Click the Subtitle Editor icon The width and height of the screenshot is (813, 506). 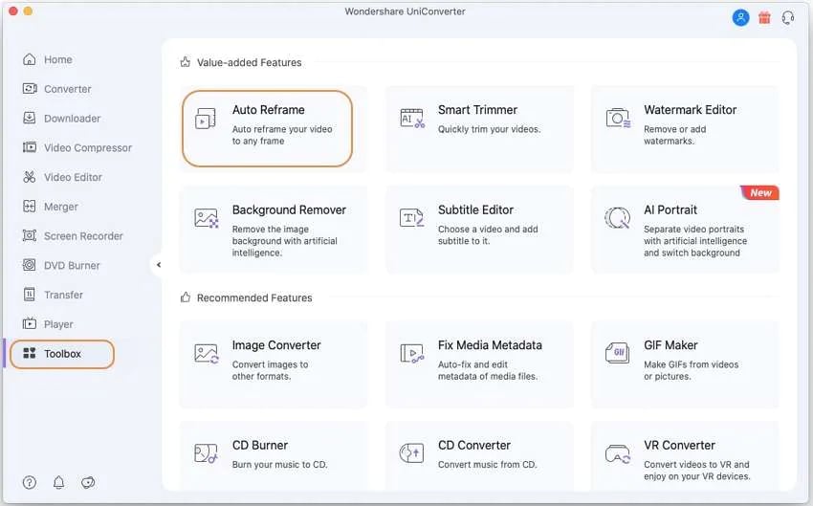411,218
